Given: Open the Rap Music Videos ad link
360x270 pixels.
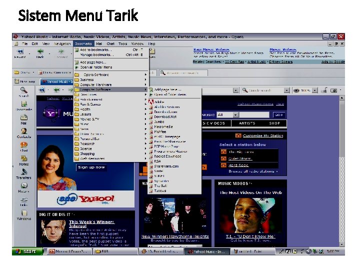Looking at the screenshot, I should (x=211, y=49).
